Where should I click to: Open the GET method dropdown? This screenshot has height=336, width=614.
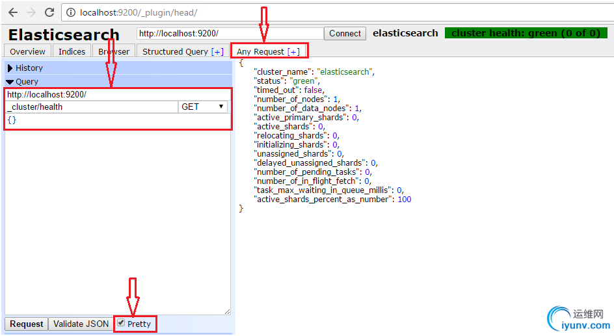203,107
